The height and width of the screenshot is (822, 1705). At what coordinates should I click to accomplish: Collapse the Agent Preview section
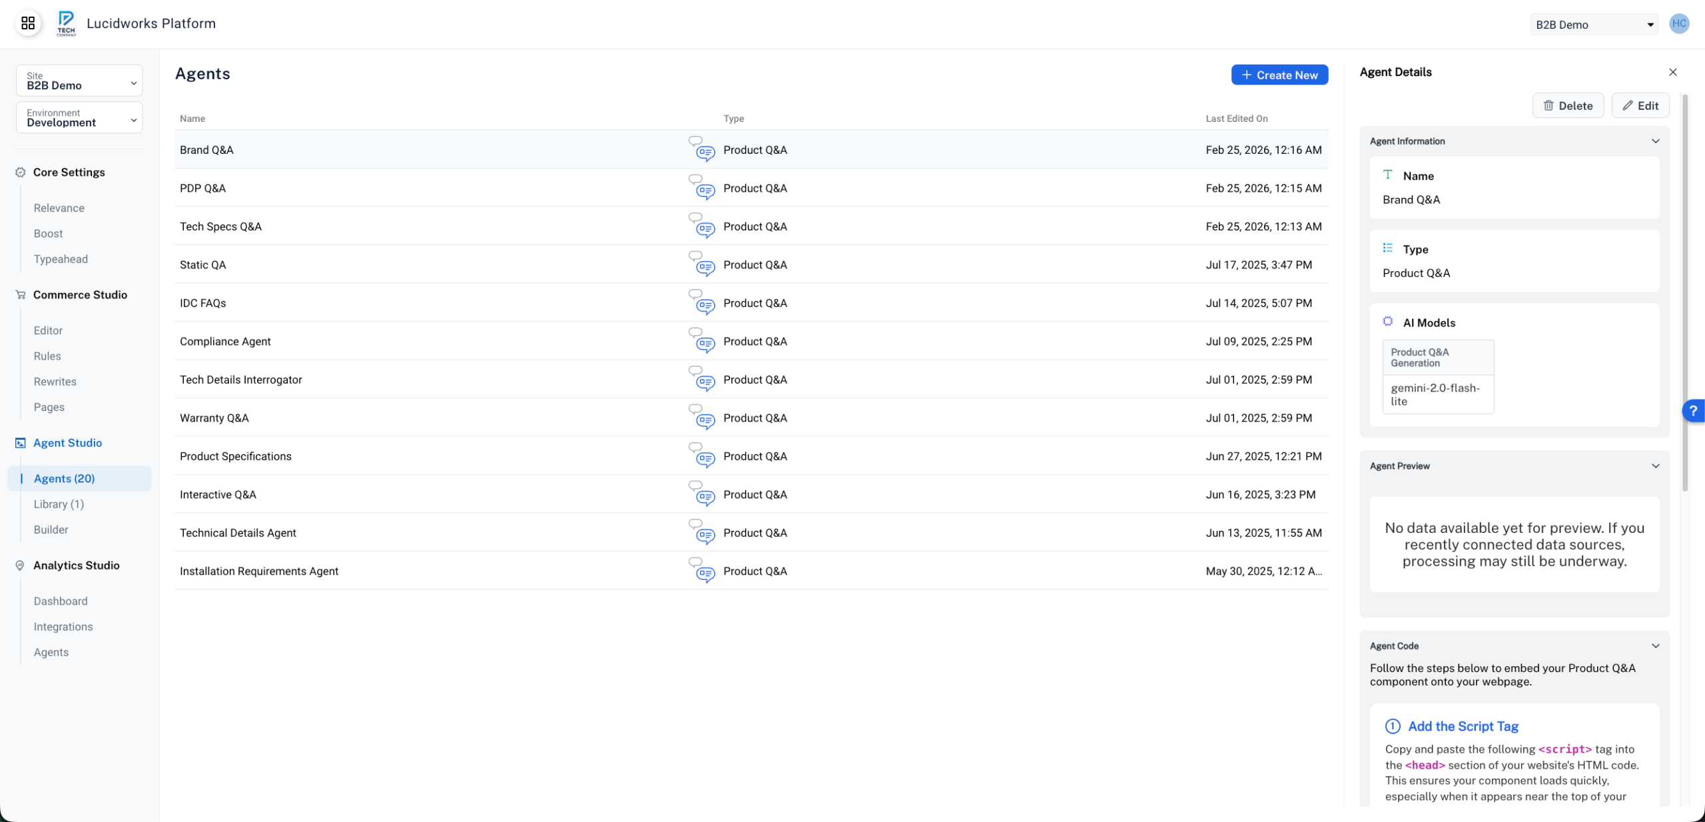coord(1656,466)
